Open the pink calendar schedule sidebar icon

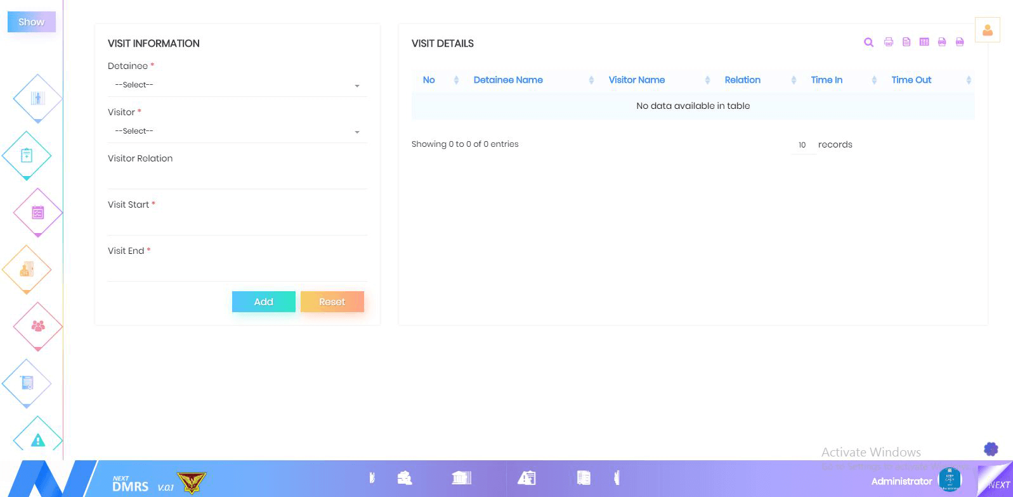pos(37,213)
